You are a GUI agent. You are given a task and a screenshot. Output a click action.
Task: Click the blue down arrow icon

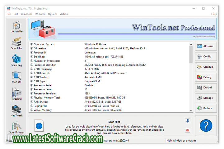click(188, 121)
